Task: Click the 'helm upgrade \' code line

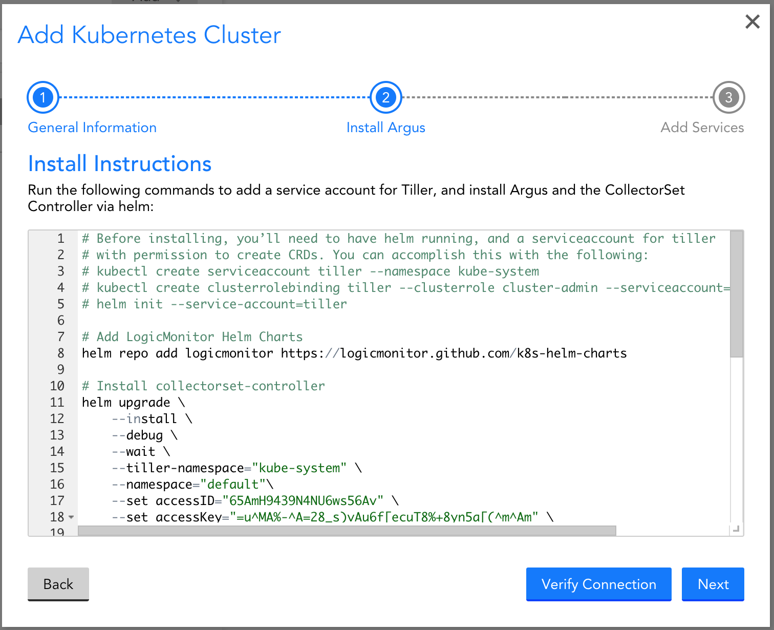Action: click(134, 403)
